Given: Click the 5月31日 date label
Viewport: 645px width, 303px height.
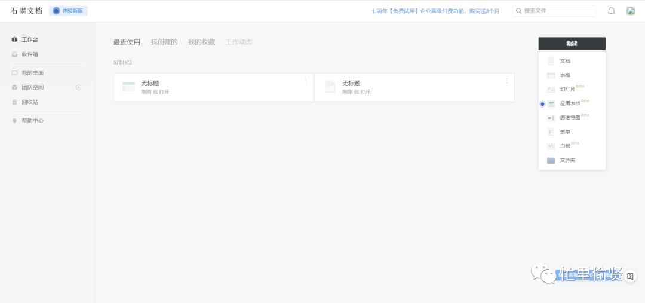Looking at the screenshot, I should [122, 63].
